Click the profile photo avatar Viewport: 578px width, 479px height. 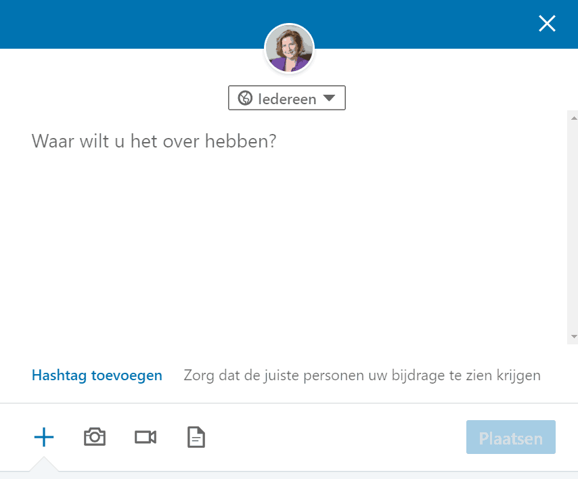coord(290,48)
